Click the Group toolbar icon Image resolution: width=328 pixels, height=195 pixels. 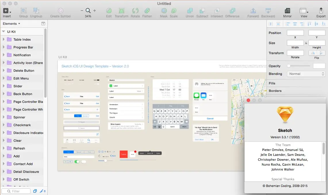click(24, 11)
